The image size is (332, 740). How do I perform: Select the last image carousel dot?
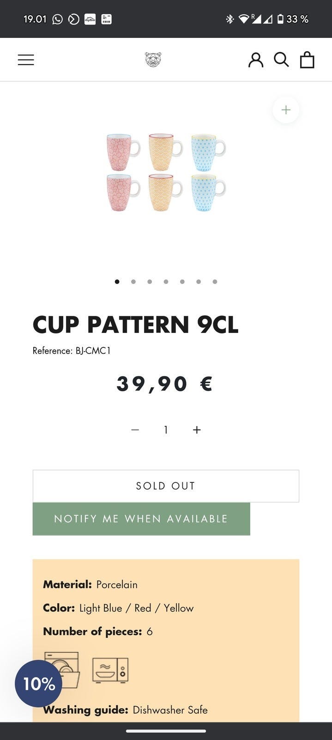215,281
